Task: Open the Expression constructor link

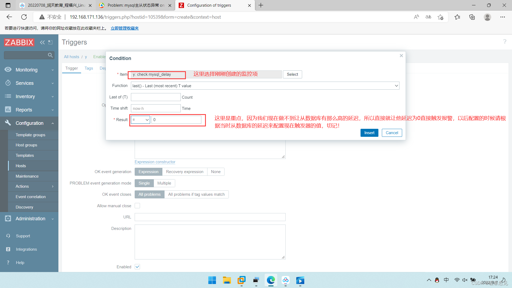Action: [x=155, y=162]
